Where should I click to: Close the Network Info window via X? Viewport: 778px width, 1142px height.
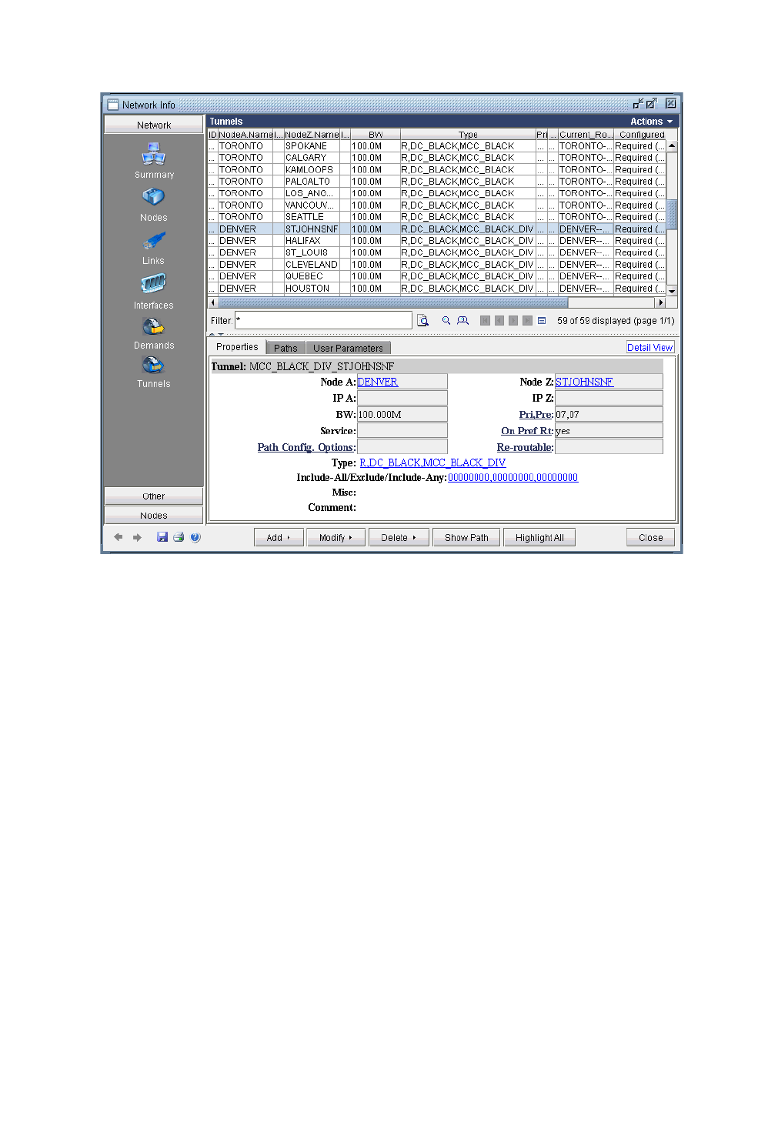671,103
